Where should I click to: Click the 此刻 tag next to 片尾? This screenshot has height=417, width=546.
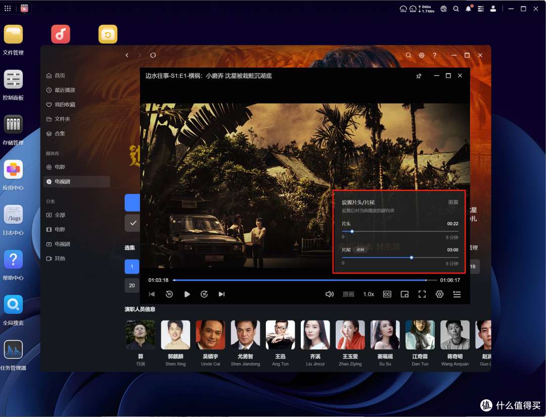point(360,250)
